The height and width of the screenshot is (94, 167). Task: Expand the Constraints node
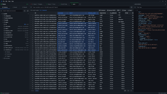tap(4, 54)
